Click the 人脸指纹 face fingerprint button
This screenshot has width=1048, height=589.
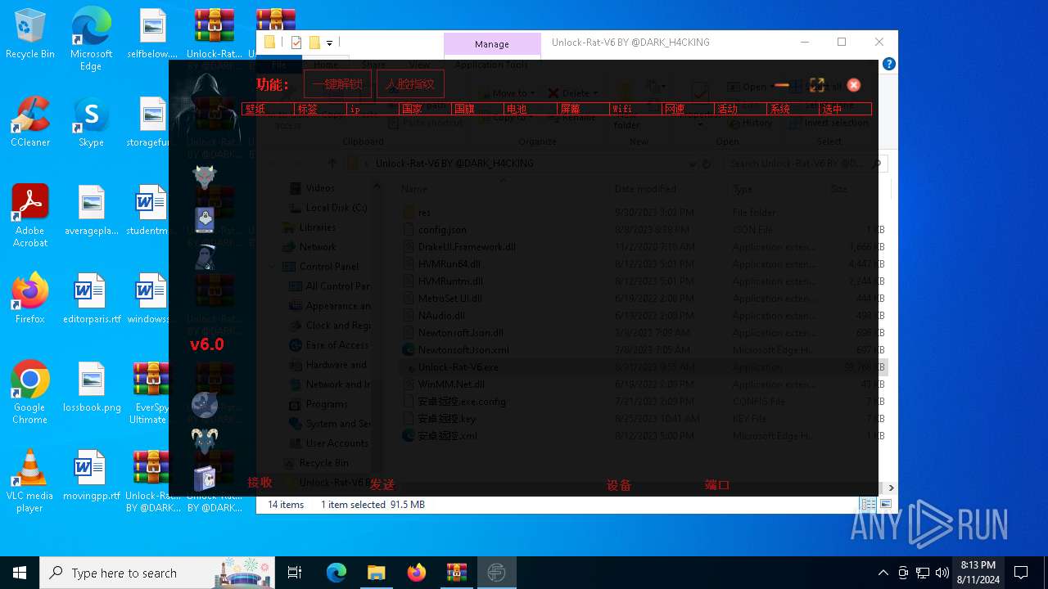[x=410, y=84]
